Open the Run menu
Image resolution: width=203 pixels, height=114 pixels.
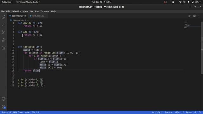tap(36, 11)
